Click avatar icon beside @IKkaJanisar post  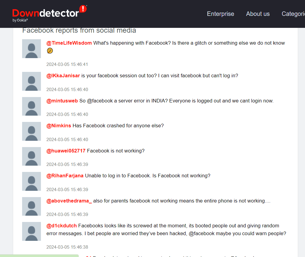(31, 81)
